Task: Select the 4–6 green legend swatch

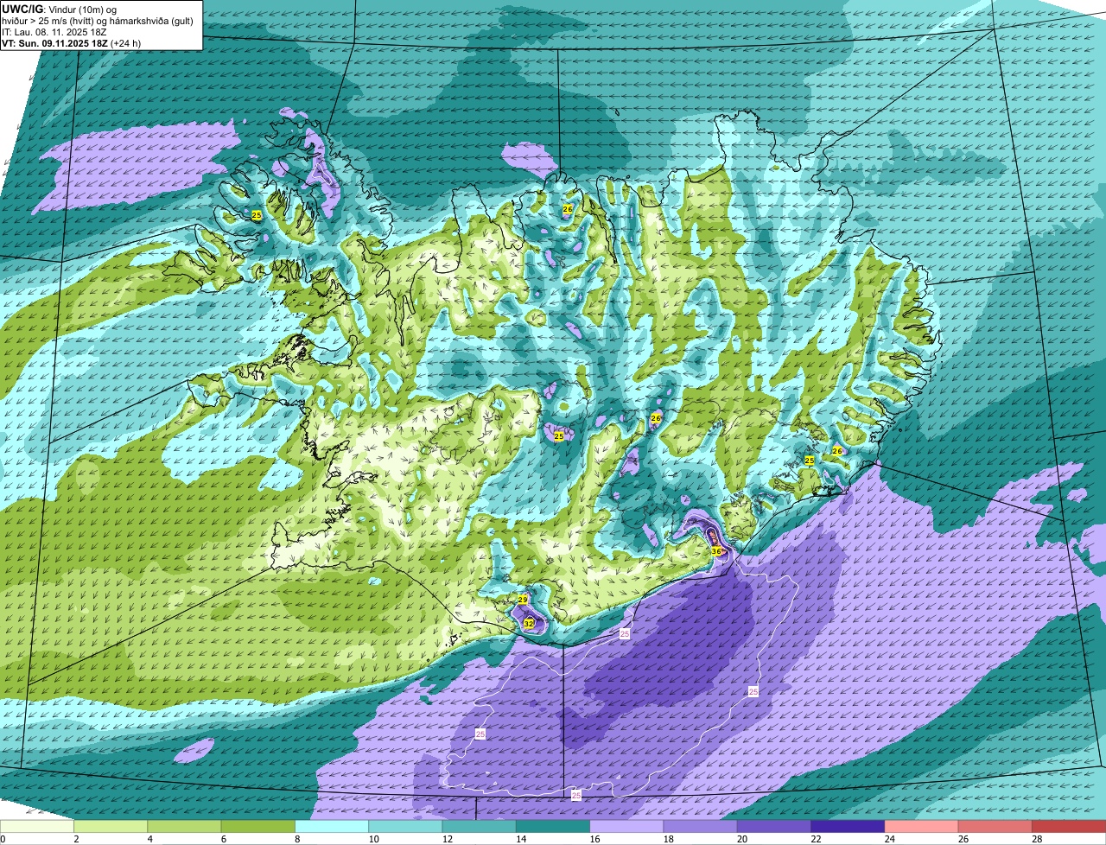Action: point(184,827)
